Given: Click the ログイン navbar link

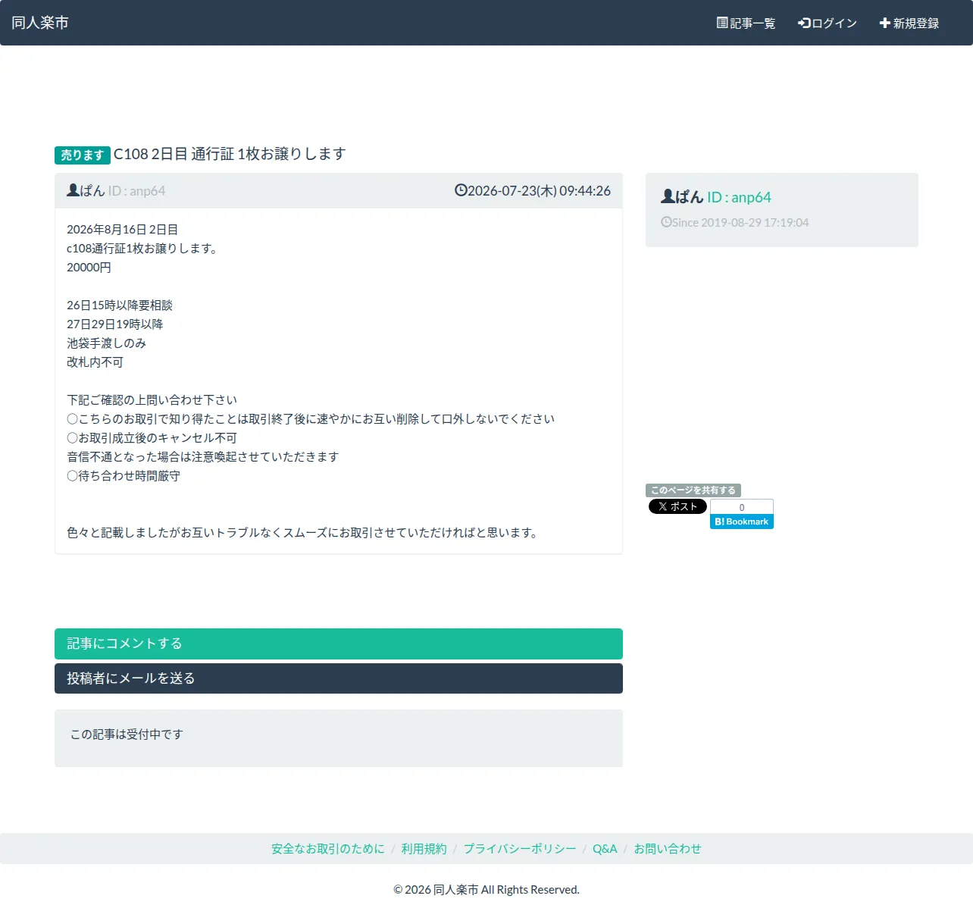Looking at the screenshot, I should coord(828,23).
